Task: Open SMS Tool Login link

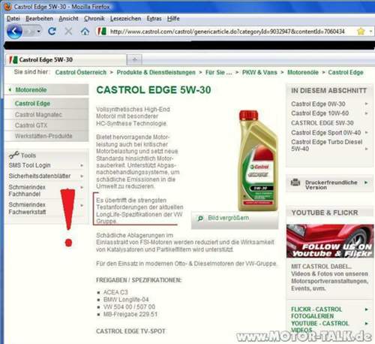Action: [x=29, y=165]
